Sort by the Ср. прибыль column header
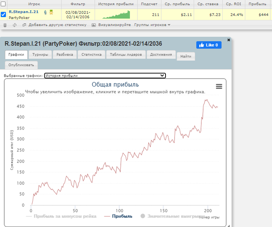The height and width of the screenshot is (227, 272). click(x=178, y=4)
